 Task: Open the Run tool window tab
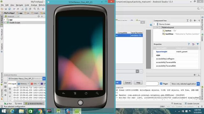click(8, 104)
